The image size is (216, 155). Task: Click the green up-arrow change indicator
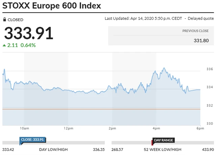tap(4, 45)
